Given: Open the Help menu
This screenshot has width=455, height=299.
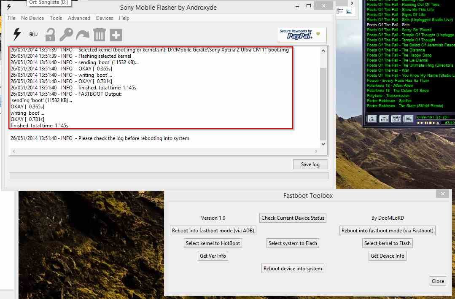Looking at the screenshot, I should coord(124,18).
